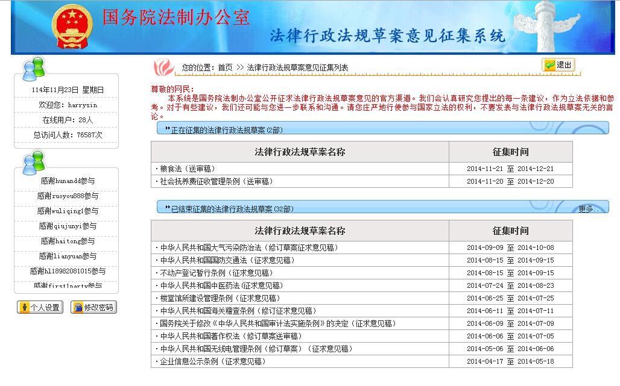Click the 国务院法制办公室 title text
Image resolution: width=620 pixels, height=386 pixels.
click(176, 17)
